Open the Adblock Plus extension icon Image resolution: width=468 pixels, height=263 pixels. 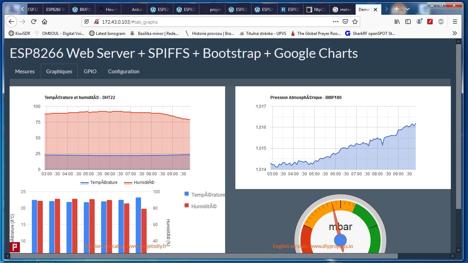click(x=441, y=22)
